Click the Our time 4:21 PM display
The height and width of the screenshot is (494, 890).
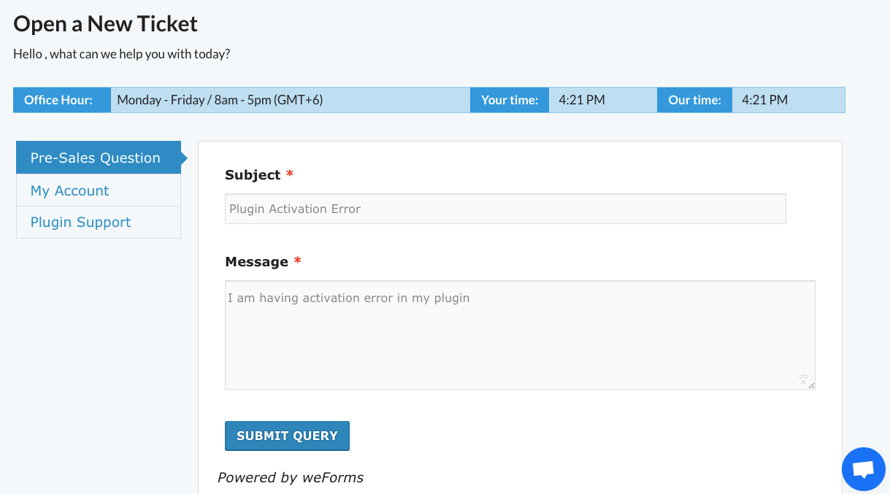764,99
